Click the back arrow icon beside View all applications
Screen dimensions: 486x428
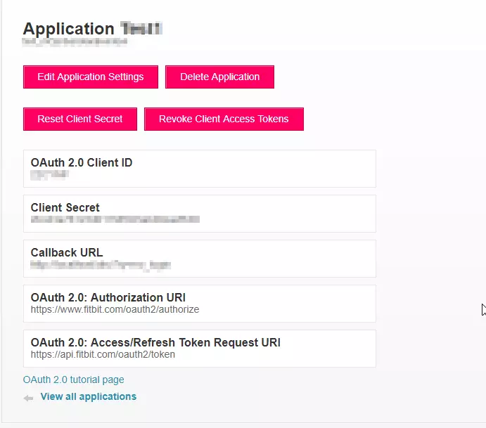point(28,398)
